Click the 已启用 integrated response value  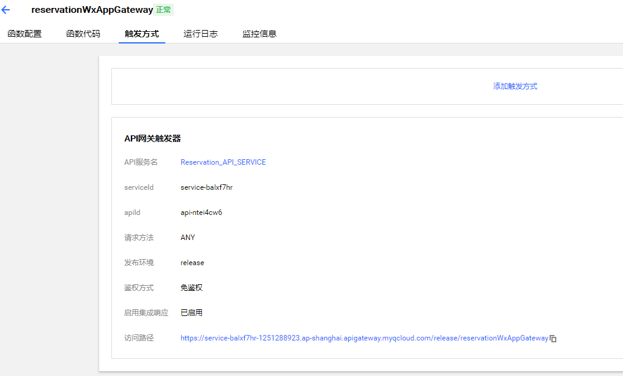tap(191, 312)
